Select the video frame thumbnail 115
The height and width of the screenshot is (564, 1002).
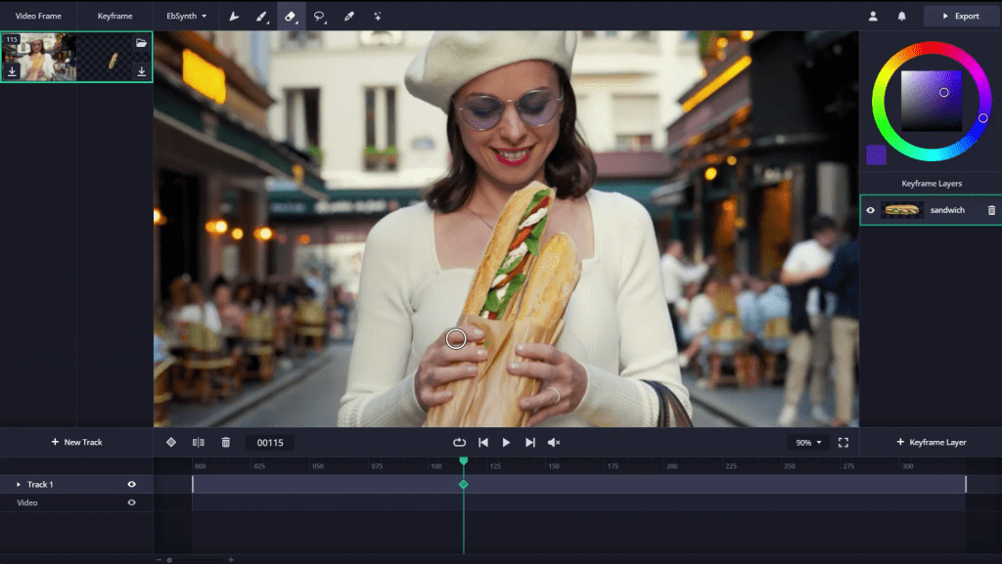point(38,57)
